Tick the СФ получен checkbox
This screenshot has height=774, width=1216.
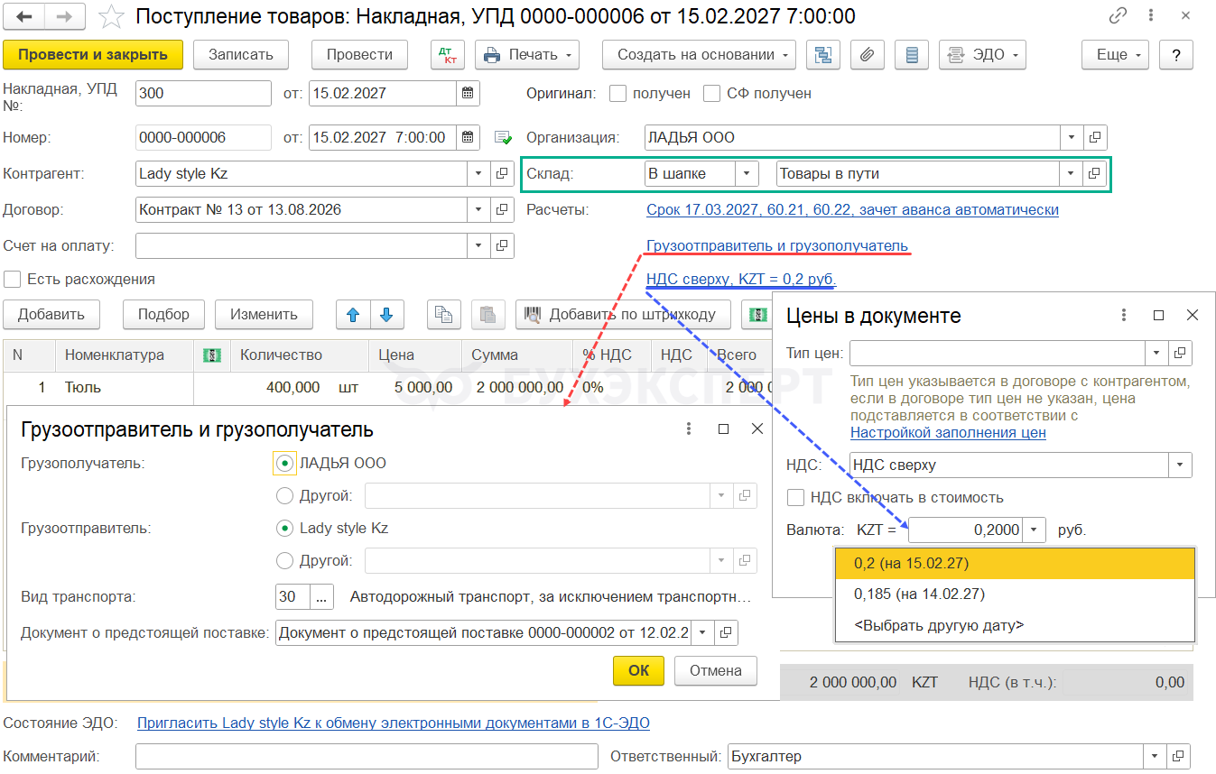[x=712, y=93]
